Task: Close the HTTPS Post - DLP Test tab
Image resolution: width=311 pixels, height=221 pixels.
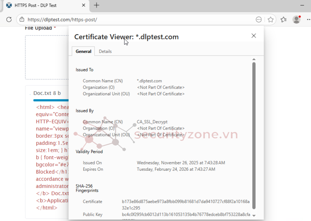Action: (x=84, y=5)
